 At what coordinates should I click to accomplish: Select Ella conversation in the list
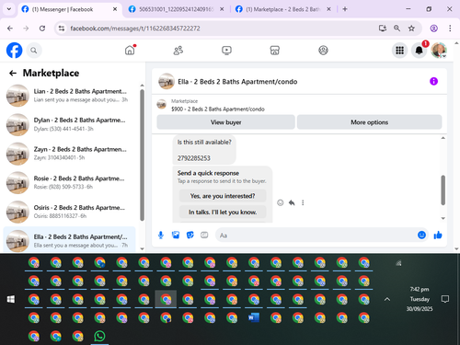69,240
